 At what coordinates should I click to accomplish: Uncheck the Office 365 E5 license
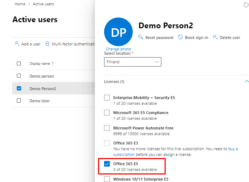(107, 164)
